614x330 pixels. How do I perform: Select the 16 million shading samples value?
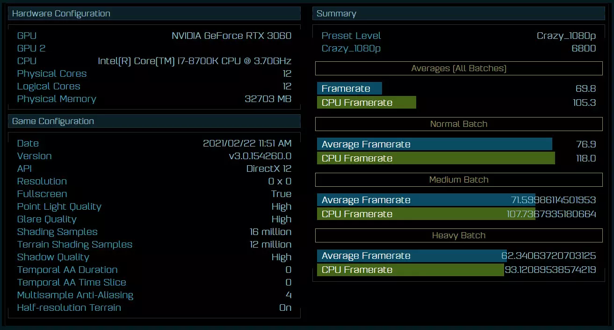pos(270,232)
